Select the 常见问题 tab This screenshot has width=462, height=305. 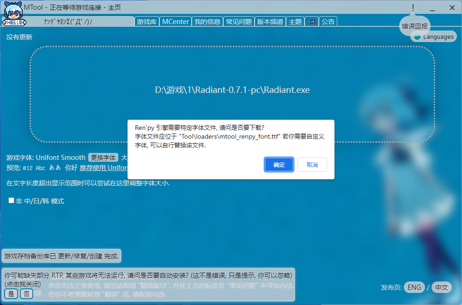pyautogui.click(x=238, y=22)
